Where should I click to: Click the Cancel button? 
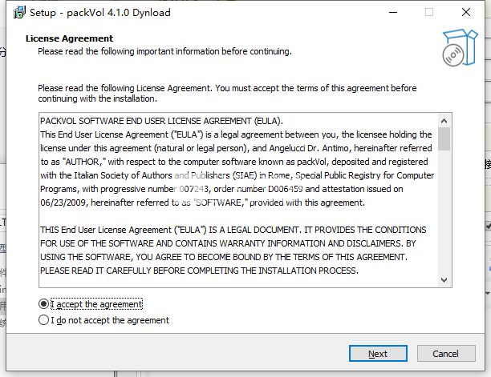click(446, 354)
